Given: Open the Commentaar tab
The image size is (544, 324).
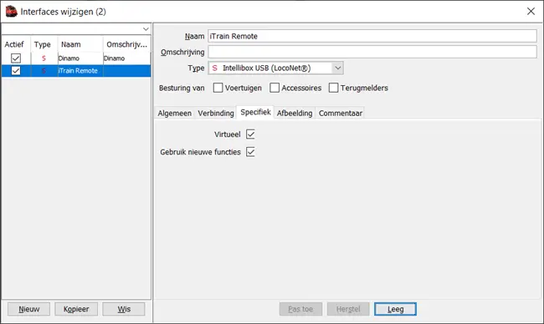Looking at the screenshot, I should (341, 114).
